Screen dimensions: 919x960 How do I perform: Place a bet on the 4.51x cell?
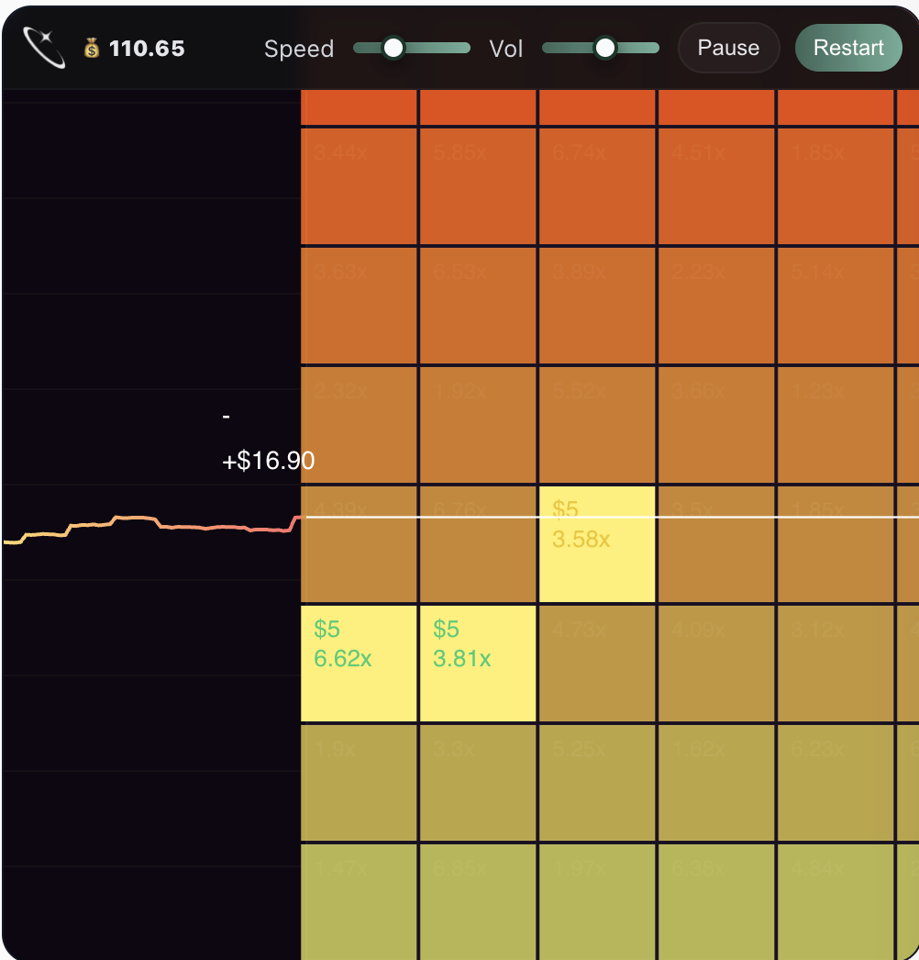[x=716, y=184]
